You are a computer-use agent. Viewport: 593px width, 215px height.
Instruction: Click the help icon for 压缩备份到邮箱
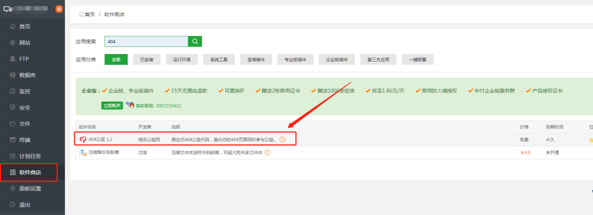click(x=267, y=153)
